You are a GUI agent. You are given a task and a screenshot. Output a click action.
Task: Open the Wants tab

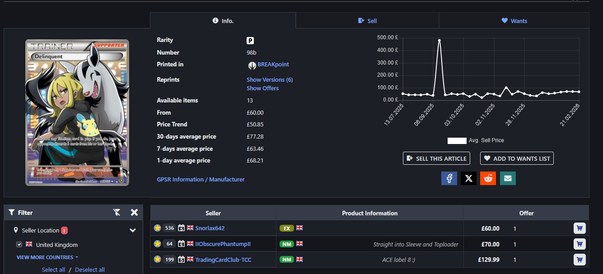click(514, 21)
